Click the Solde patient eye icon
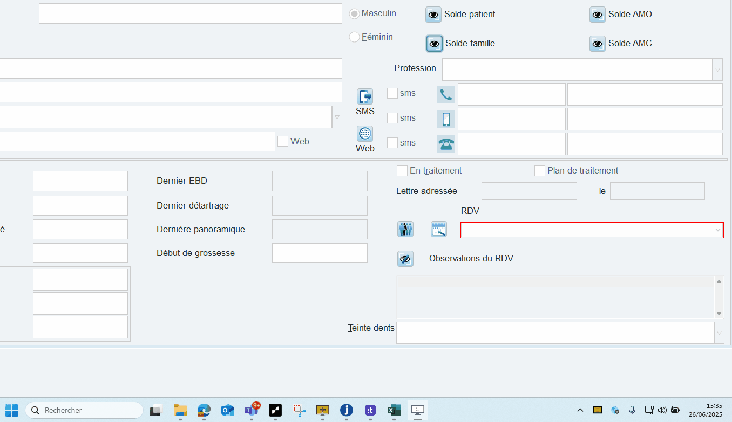Screen dimensions: 732x422 [433, 15]
